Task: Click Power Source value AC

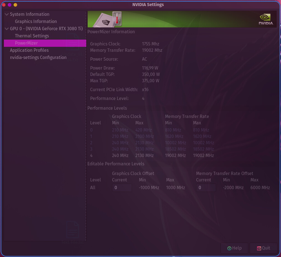Action: (x=145, y=59)
